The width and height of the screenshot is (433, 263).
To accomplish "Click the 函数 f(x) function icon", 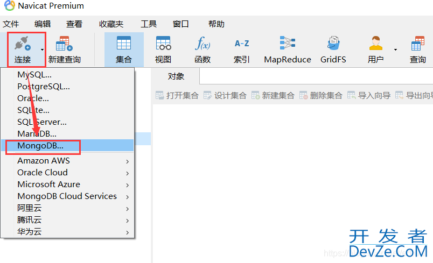I will point(202,44).
